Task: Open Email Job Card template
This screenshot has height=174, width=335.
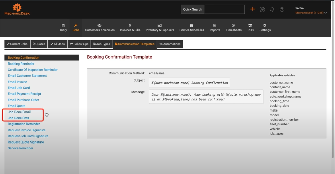Action: 19,88
